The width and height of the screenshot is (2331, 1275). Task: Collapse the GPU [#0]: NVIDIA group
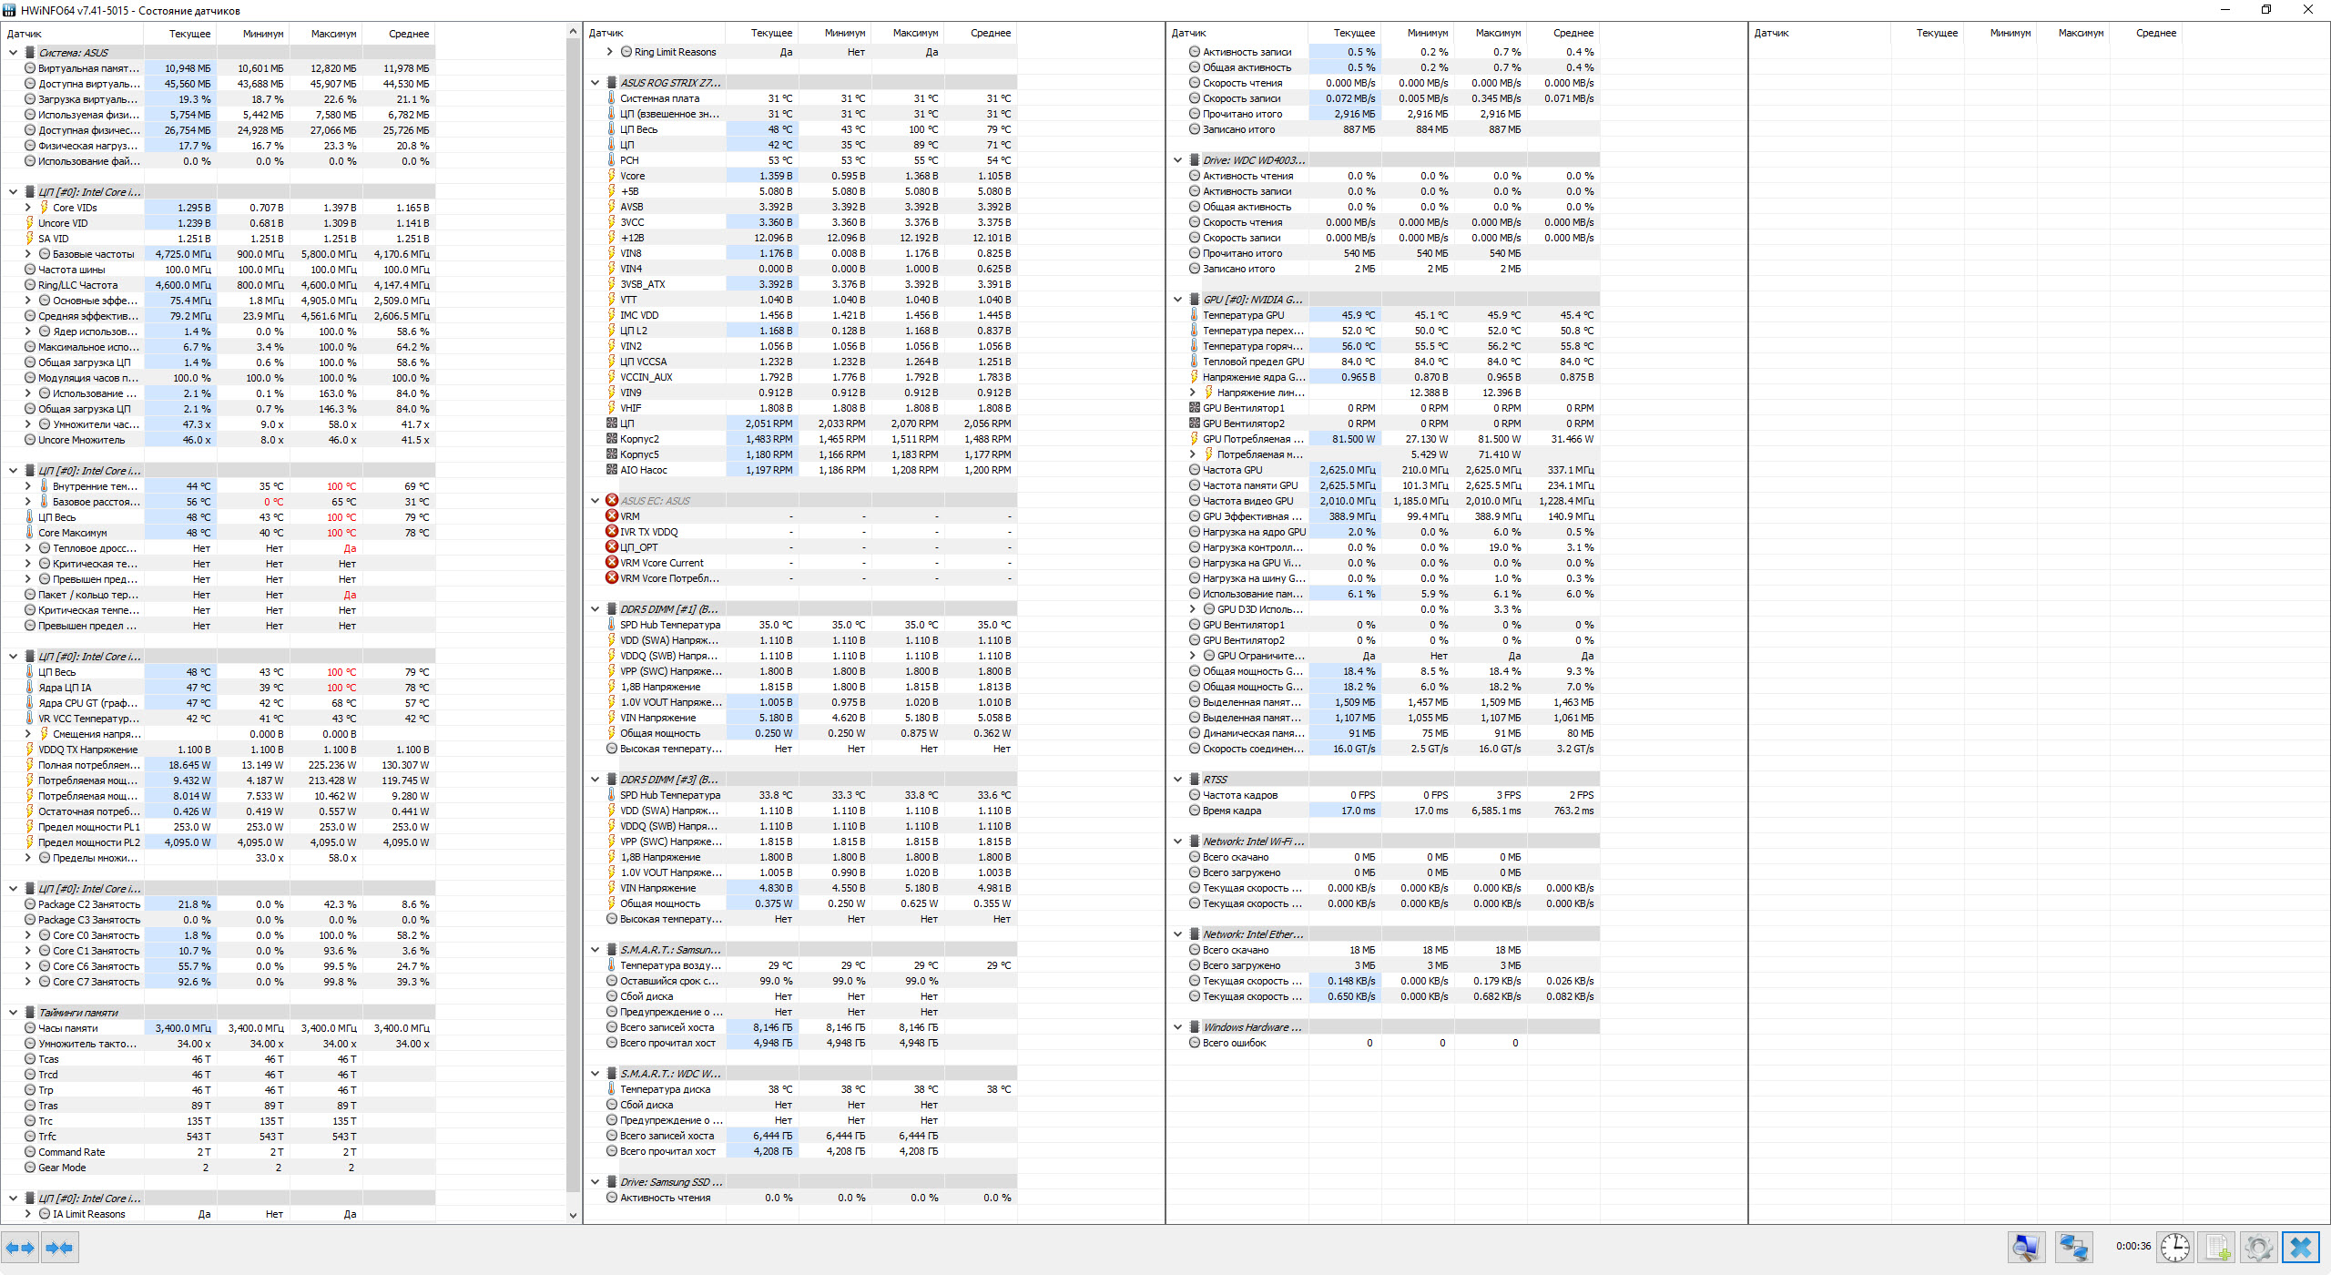point(1178,300)
